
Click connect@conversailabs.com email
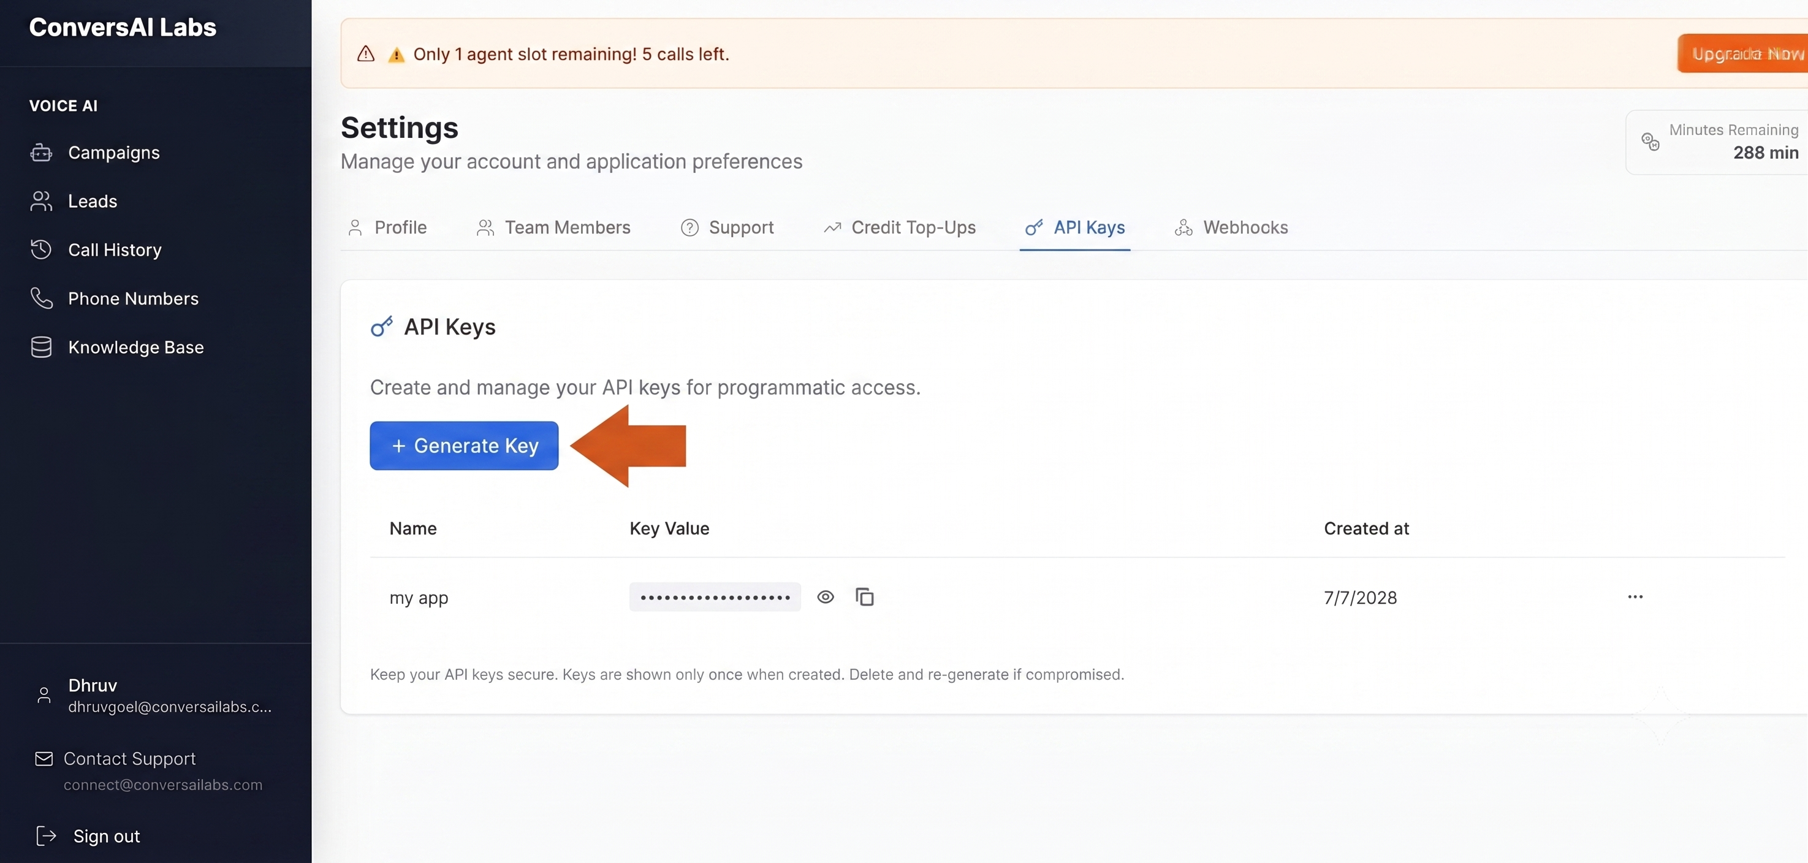coord(163,785)
